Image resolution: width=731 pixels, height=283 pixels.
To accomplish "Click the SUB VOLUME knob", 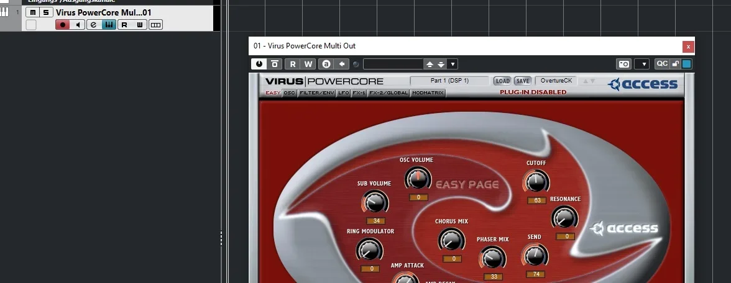I will point(375,202).
